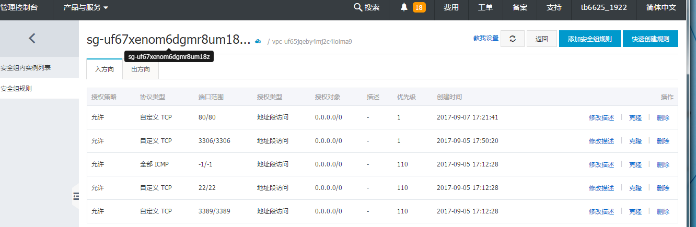This screenshot has width=696, height=227.
Task: Click 修改描述 for the 22/22 rule
Action: [x=601, y=188]
